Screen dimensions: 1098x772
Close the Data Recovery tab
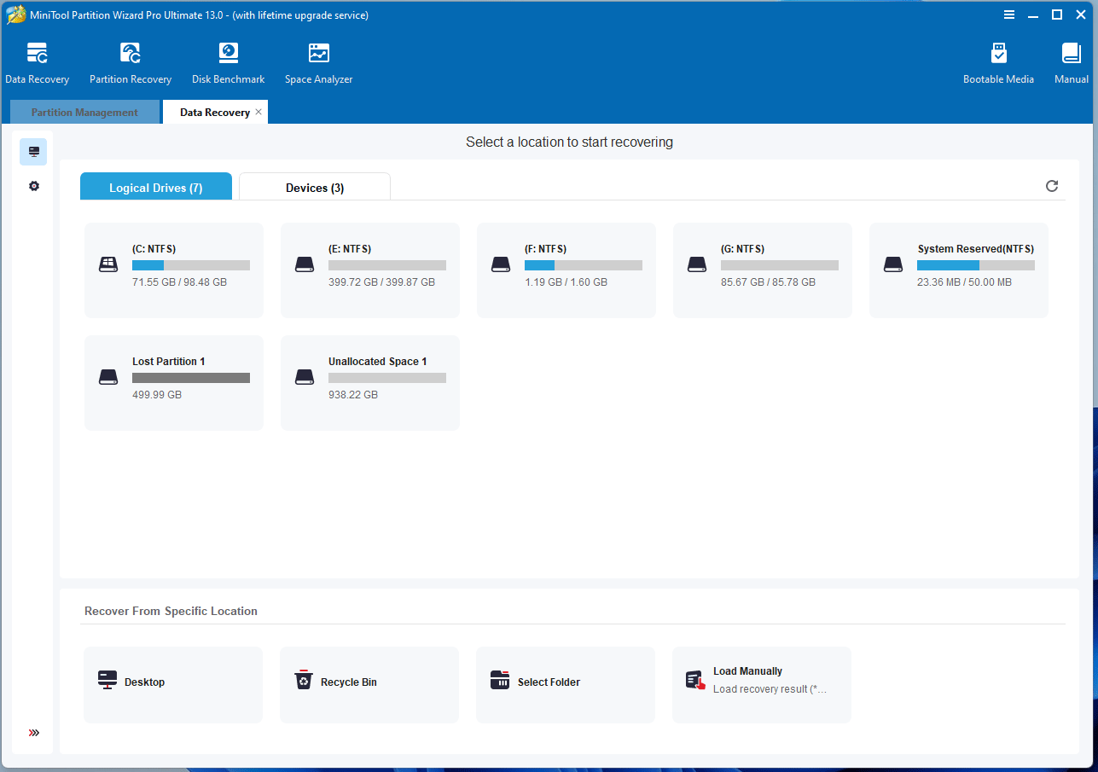pos(259,112)
